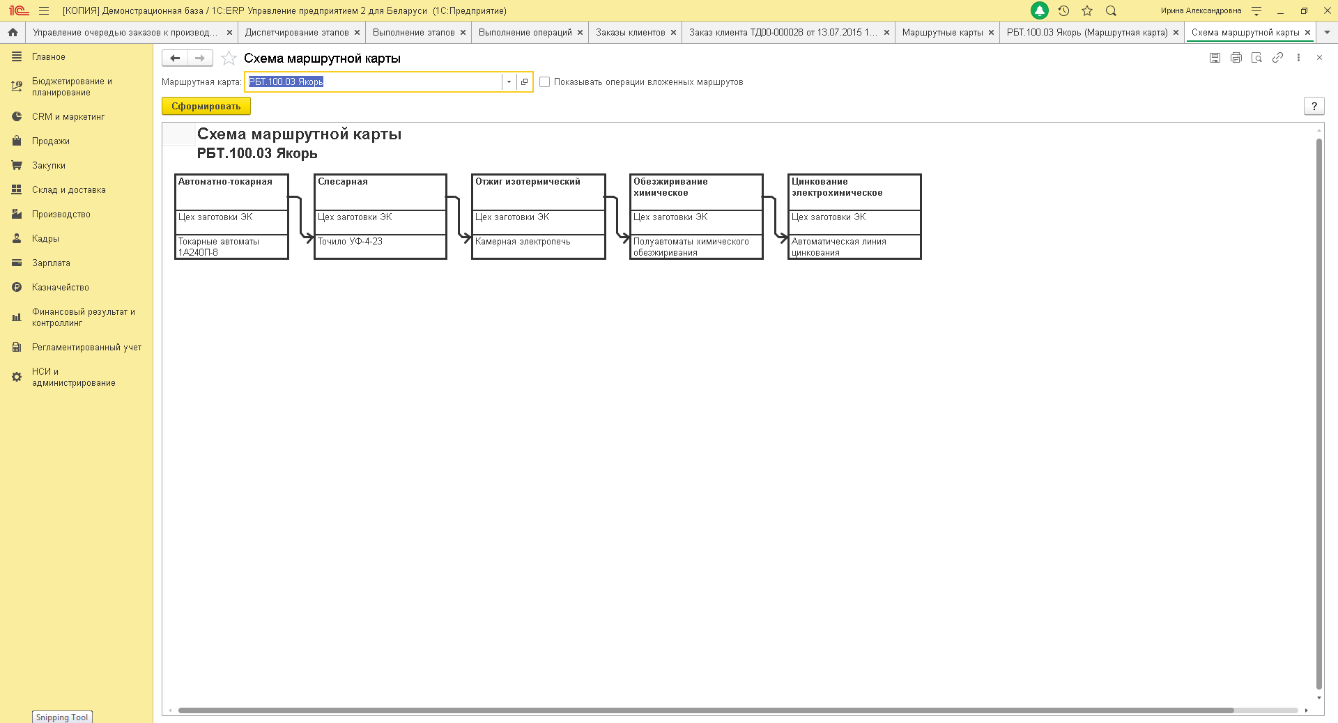Open the history icon in title bar
1338x723 pixels.
[x=1063, y=10]
